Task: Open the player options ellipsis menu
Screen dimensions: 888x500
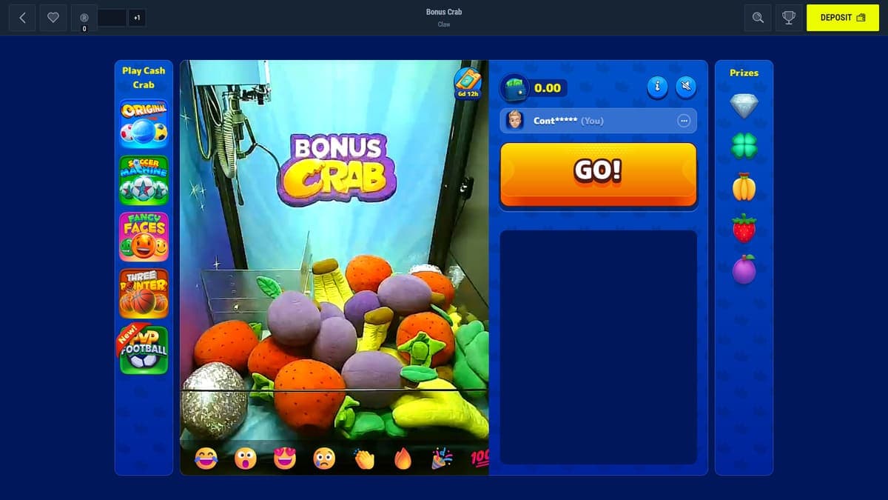Action: click(684, 121)
